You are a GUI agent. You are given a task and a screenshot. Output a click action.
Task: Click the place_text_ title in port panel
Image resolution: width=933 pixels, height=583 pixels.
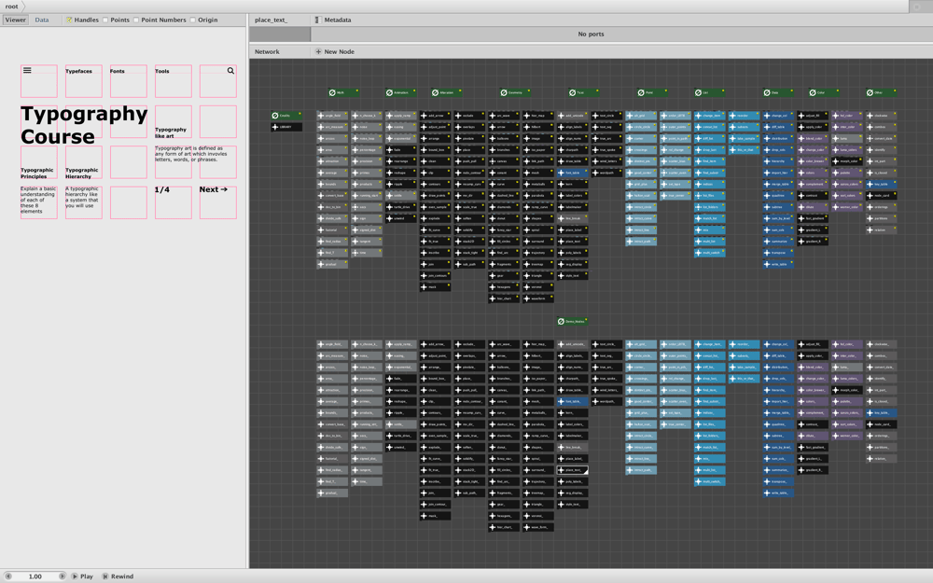[271, 20]
